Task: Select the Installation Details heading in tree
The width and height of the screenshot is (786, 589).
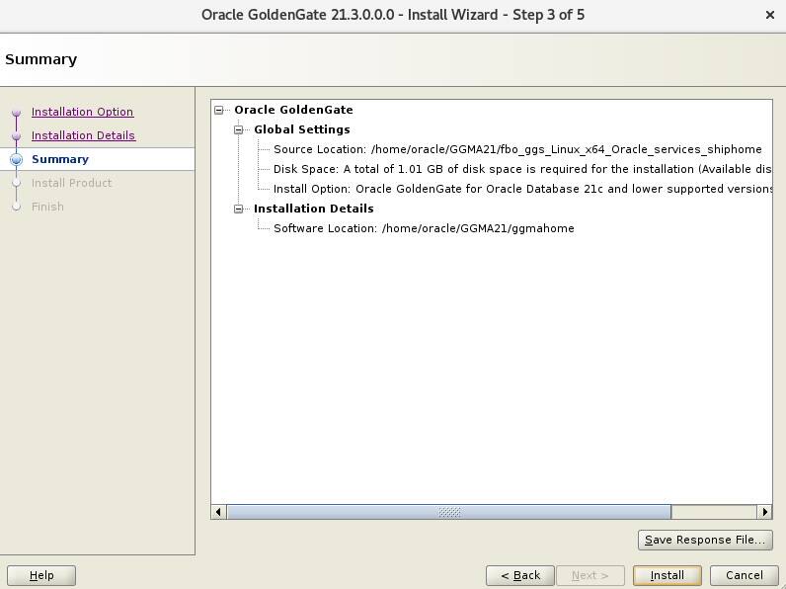Action: coord(314,209)
